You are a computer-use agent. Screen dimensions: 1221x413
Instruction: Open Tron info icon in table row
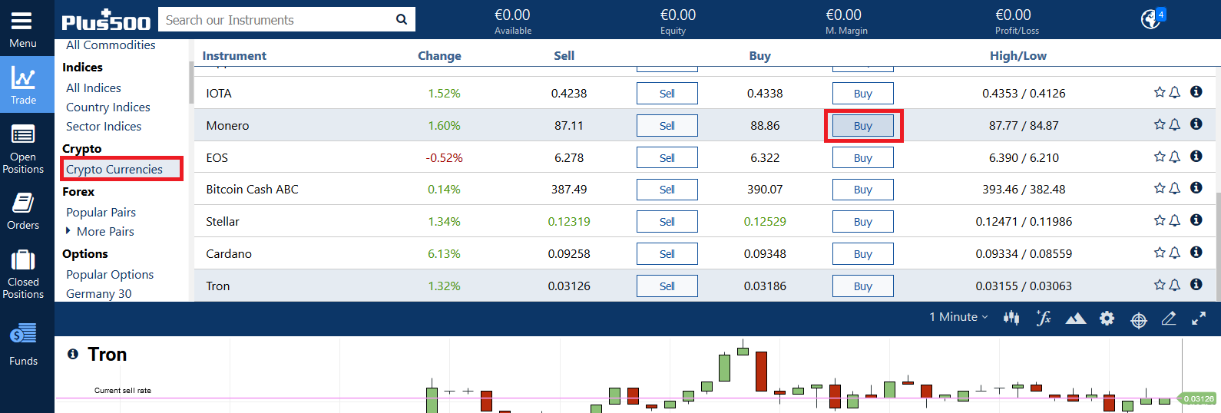tap(1196, 284)
